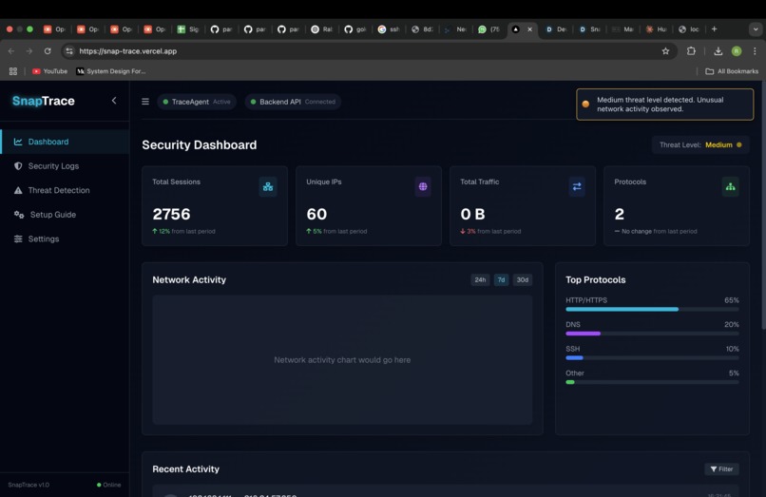The width and height of the screenshot is (766, 497).
Task: Click the site info icon in address bar
Action: [69, 50]
